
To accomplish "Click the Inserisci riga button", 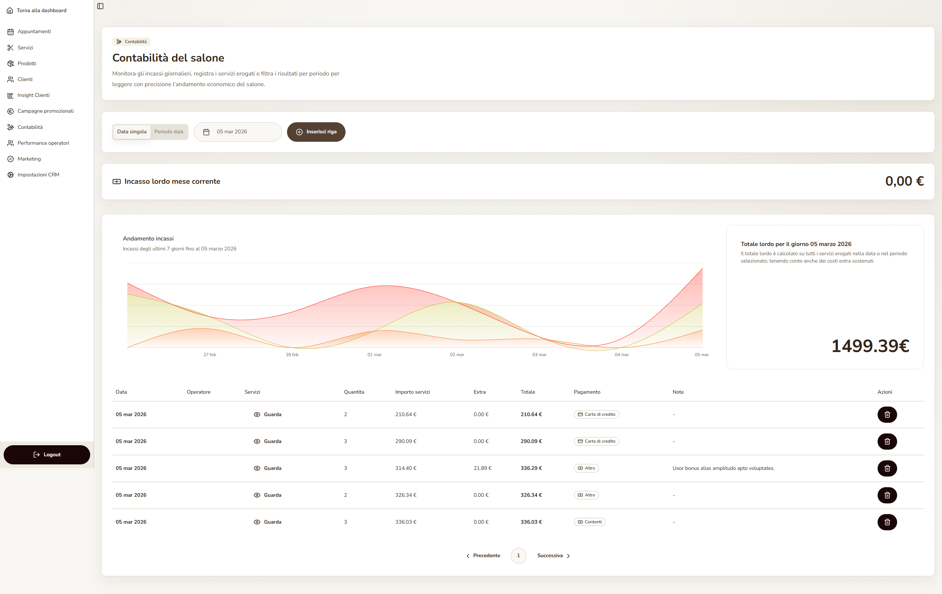I will click(316, 132).
